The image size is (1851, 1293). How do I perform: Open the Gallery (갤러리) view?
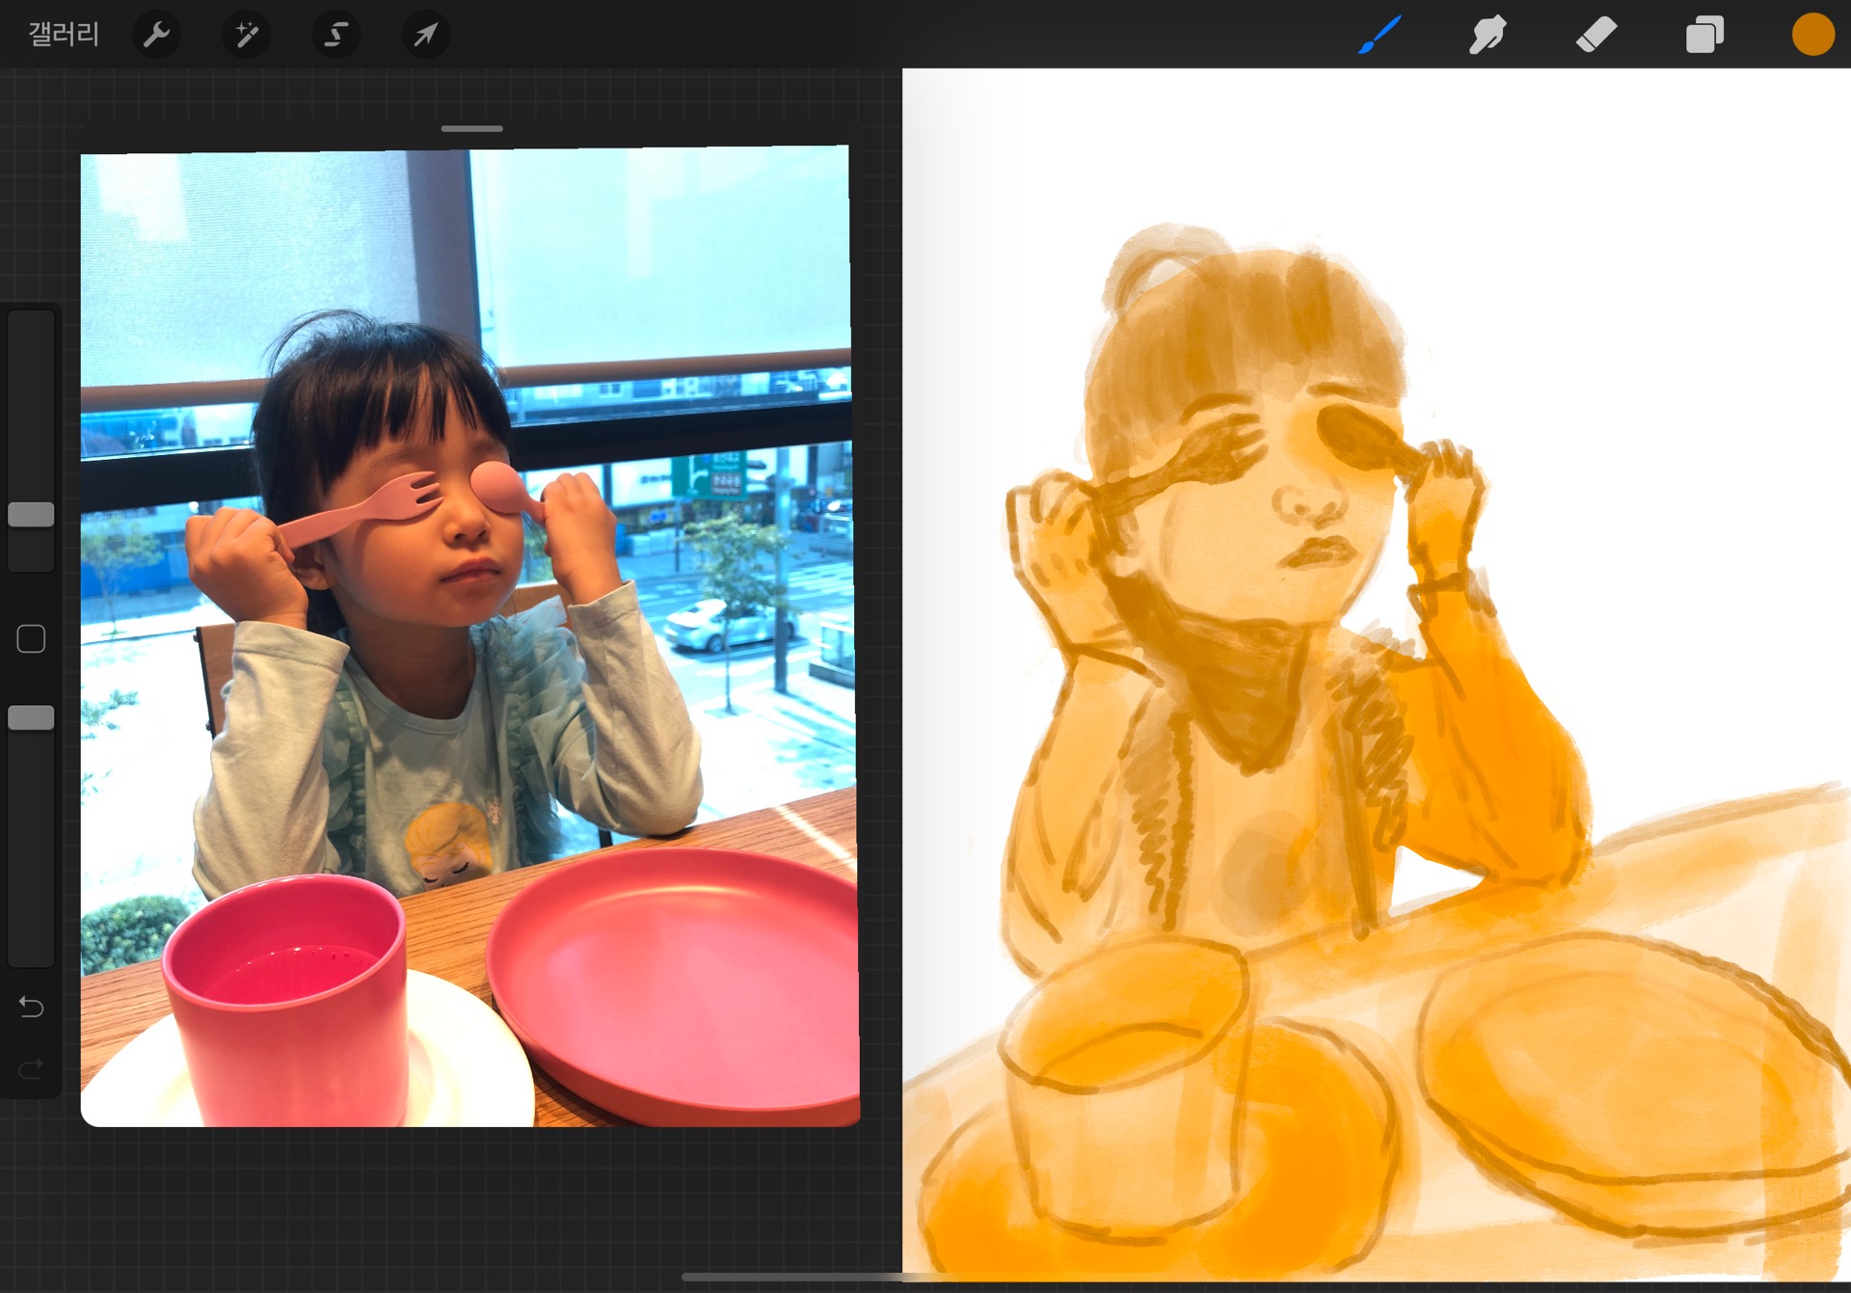[64, 35]
